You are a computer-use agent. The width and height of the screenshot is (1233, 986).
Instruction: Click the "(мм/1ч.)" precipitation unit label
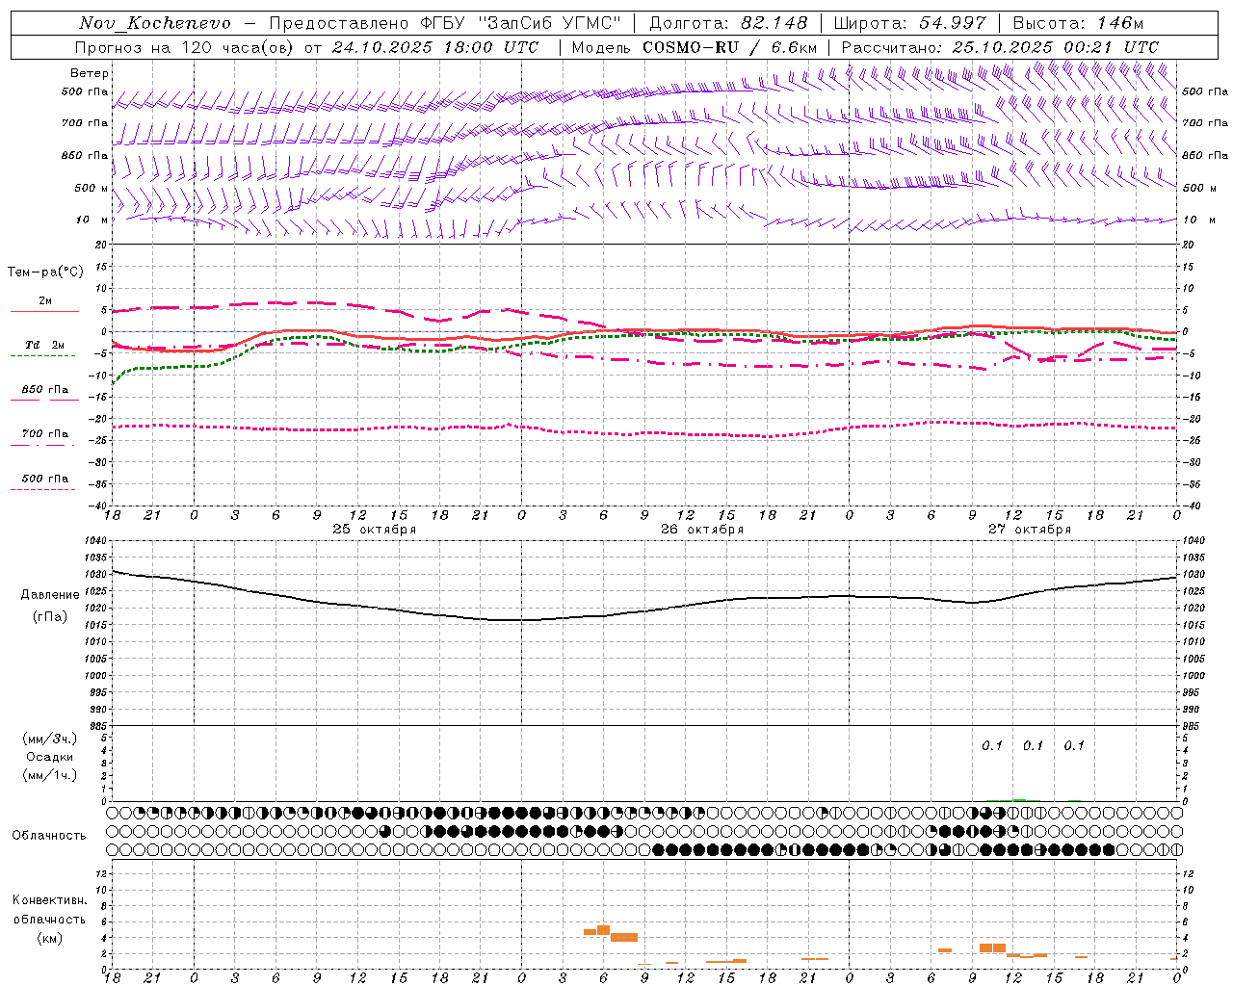[x=50, y=775]
